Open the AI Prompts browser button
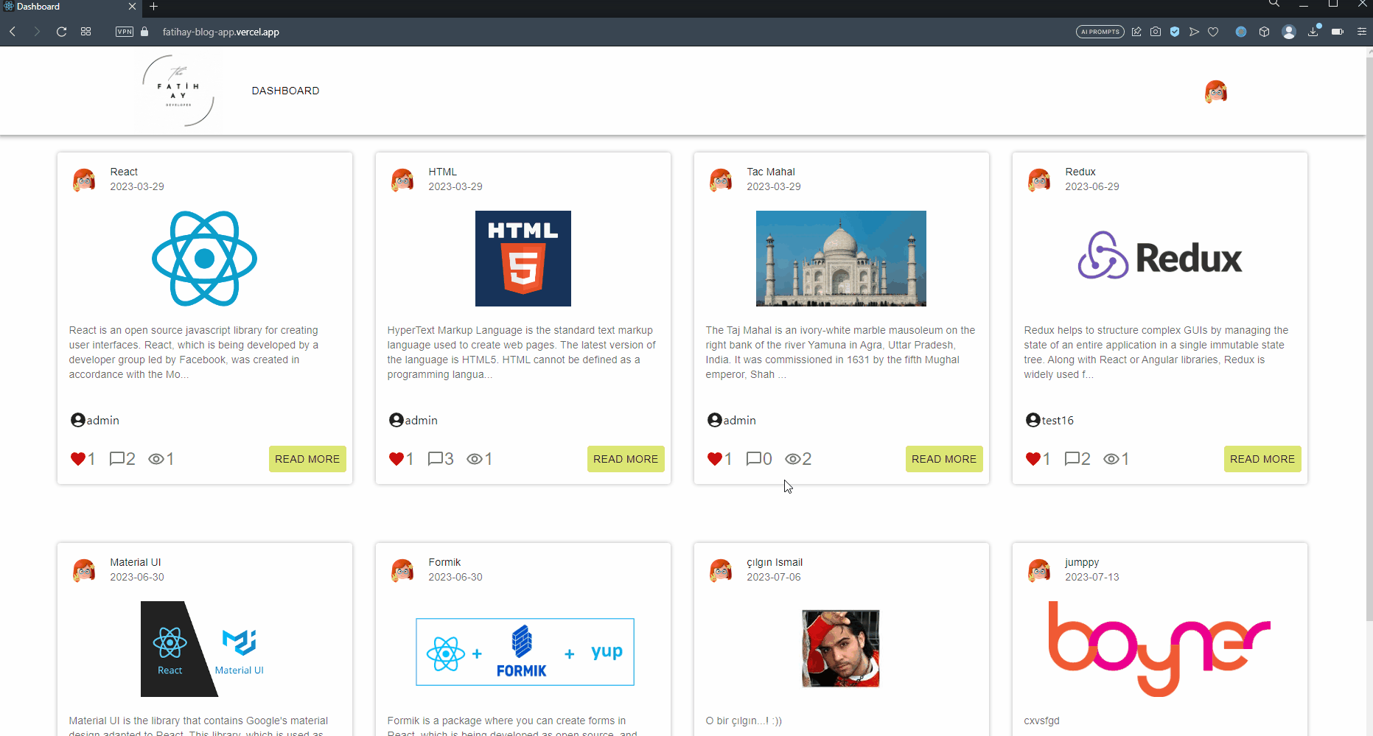 click(1100, 32)
